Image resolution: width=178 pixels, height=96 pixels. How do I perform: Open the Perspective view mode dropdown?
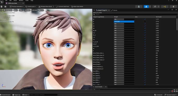point(8,10)
